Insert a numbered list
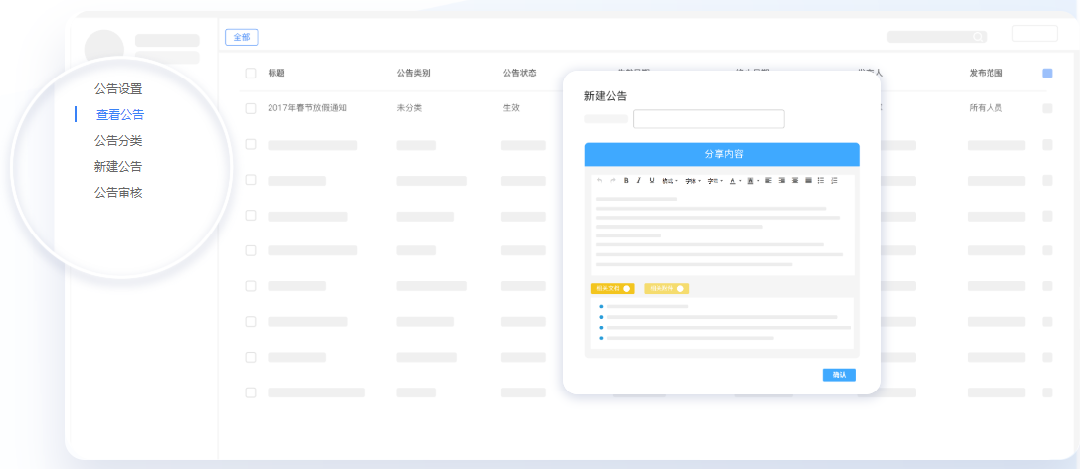1083x469 pixels. (x=834, y=180)
